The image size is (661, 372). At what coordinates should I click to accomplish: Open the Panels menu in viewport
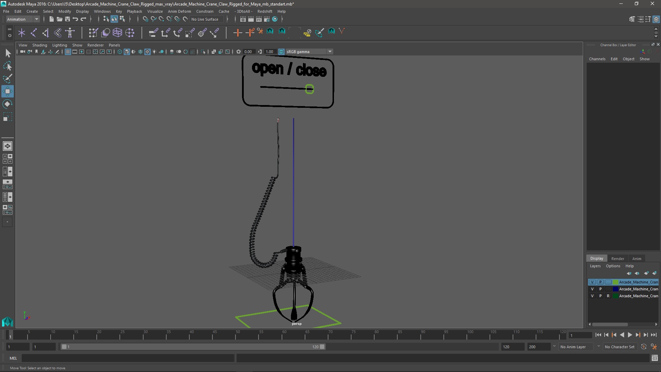[x=114, y=44]
